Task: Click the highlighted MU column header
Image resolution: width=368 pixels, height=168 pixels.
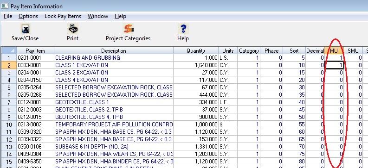Action: tap(334, 51)
